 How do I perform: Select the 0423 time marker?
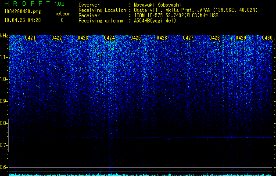(83, 38)
